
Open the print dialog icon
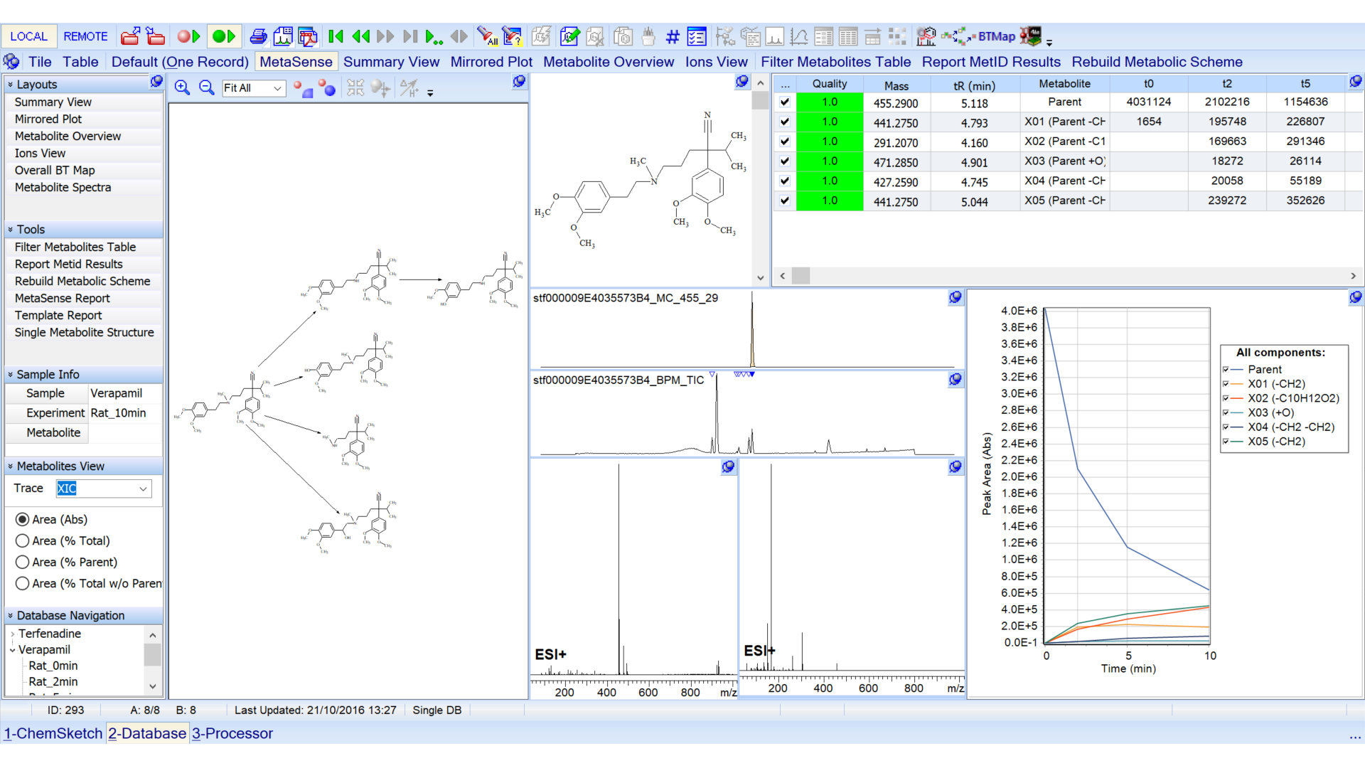click(258, 36)
